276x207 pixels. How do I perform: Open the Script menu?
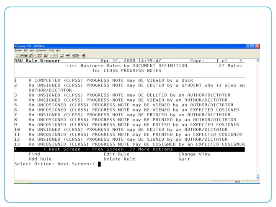51,50
